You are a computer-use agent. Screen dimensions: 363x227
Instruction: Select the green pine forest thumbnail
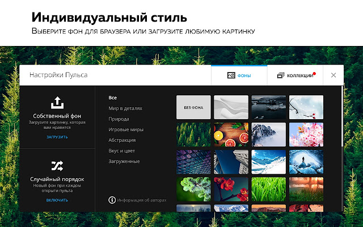[193, 134]
